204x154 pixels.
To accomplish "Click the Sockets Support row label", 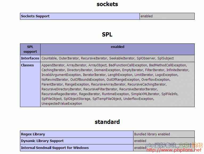I will pyautogui.click(x=35, y=16).
